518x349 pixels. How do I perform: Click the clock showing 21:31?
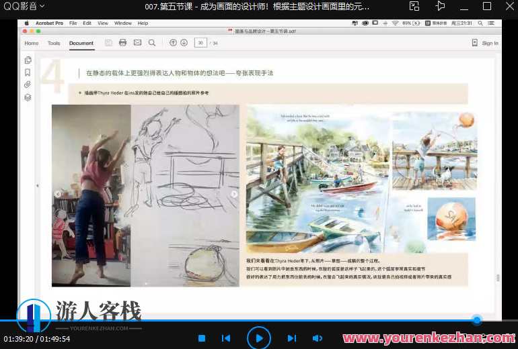coord(462,23)
